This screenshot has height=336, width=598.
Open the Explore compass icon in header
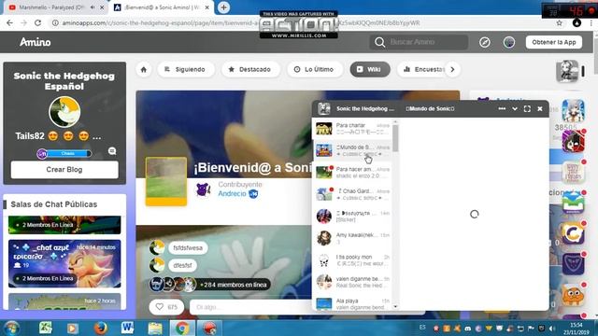[485, 42]
